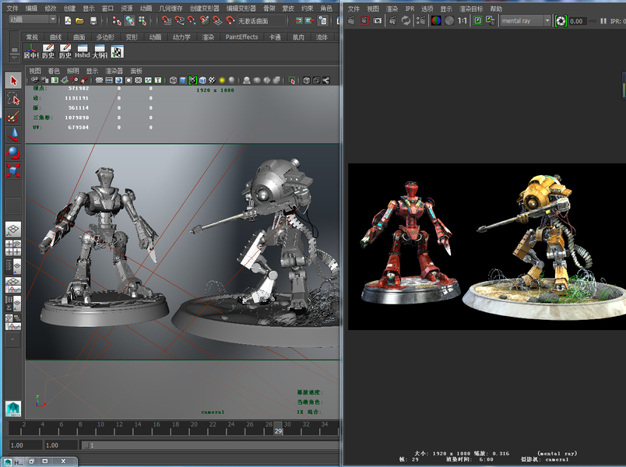Open the 着色 viewport panel menu
The height and width of the screenshot is (467, 626).
coord(54,71)
